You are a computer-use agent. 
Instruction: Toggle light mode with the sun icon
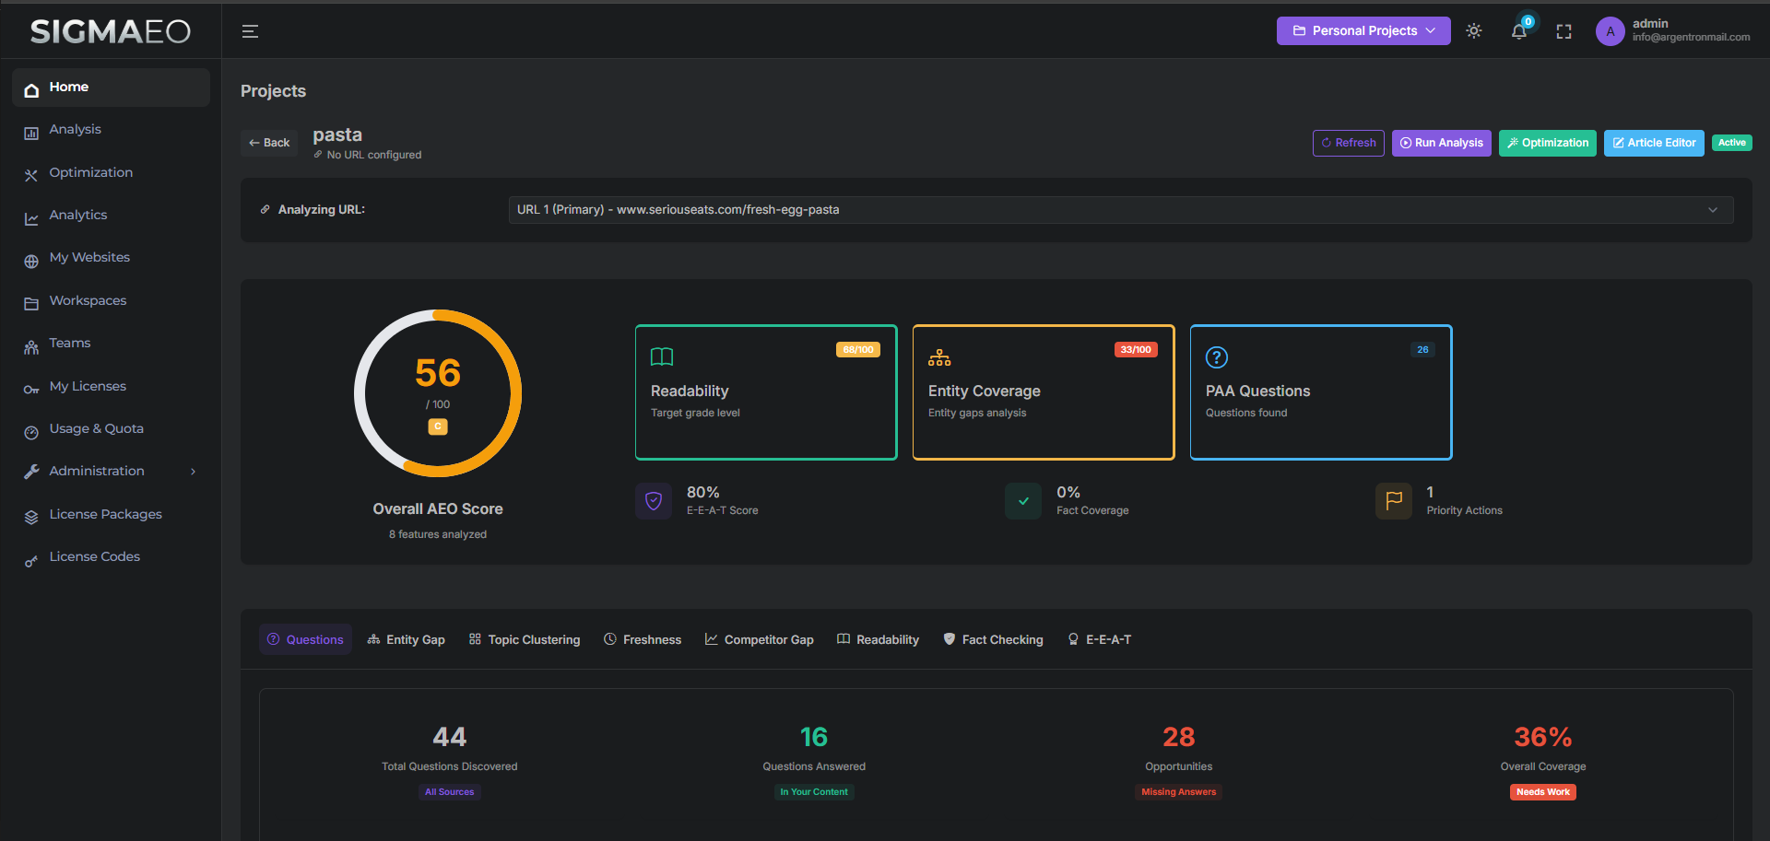pos(1473,30)
